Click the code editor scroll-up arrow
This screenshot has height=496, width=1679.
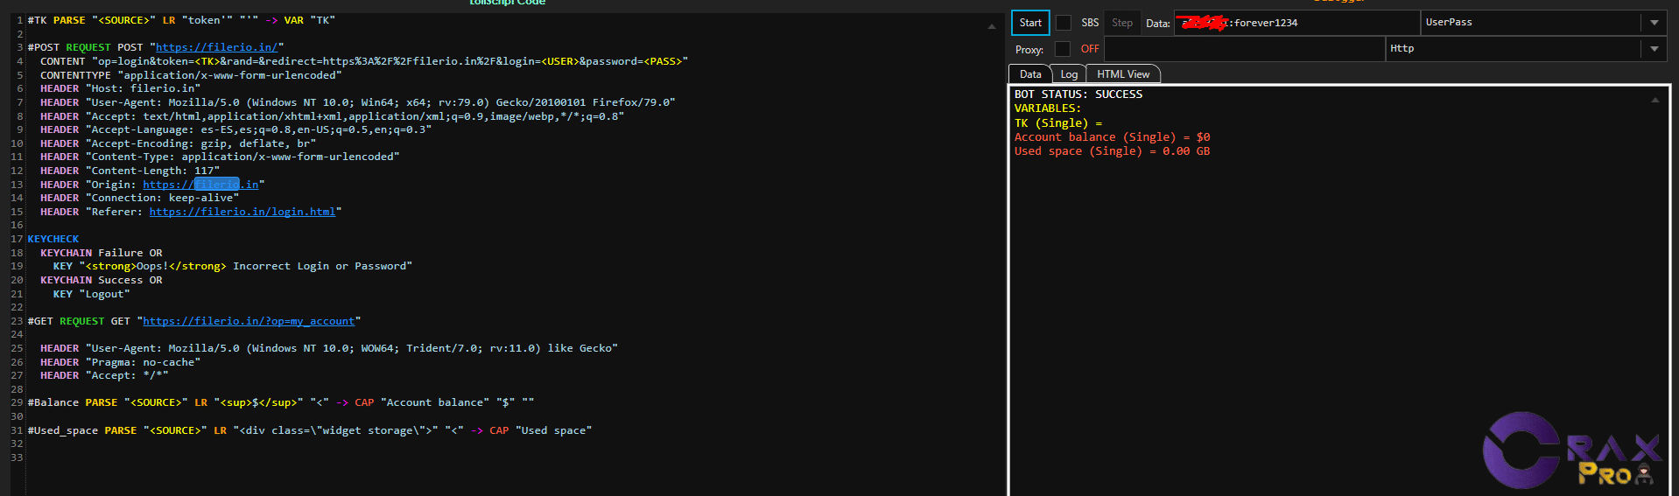pos(992,27)
